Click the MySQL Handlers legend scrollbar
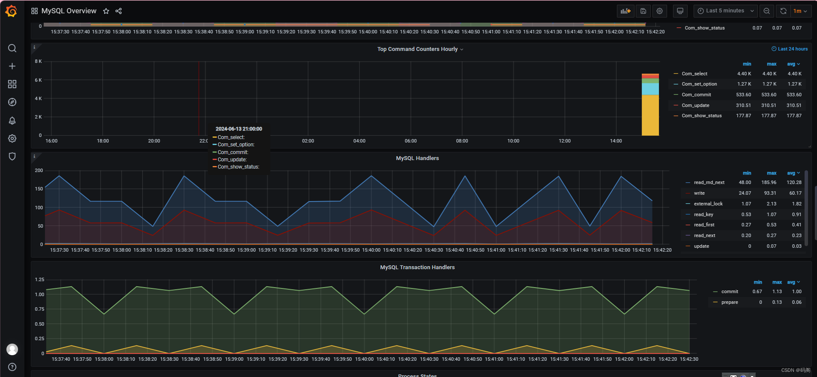This screenshot has width=817, height=377. [806, 208]
